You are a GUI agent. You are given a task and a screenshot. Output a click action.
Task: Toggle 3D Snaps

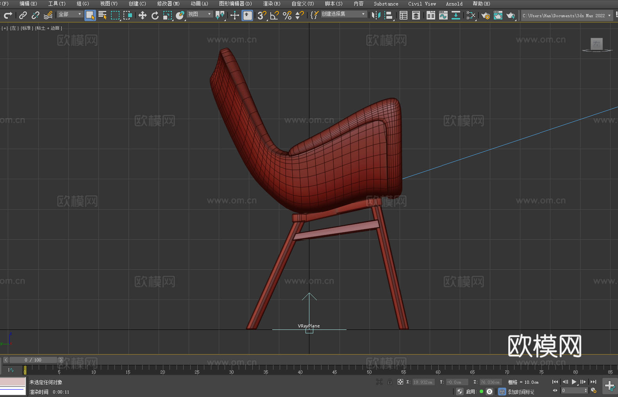[262, 15]
